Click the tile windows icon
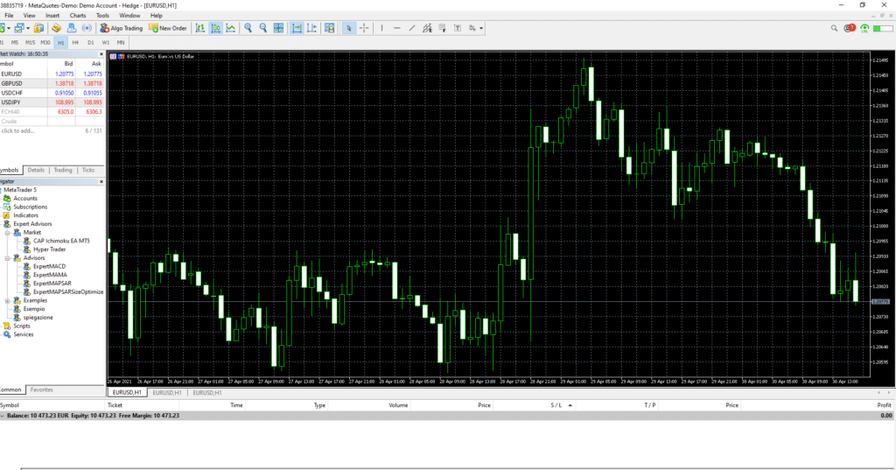Viewport: 896px width, 470px height. (278, 28)
